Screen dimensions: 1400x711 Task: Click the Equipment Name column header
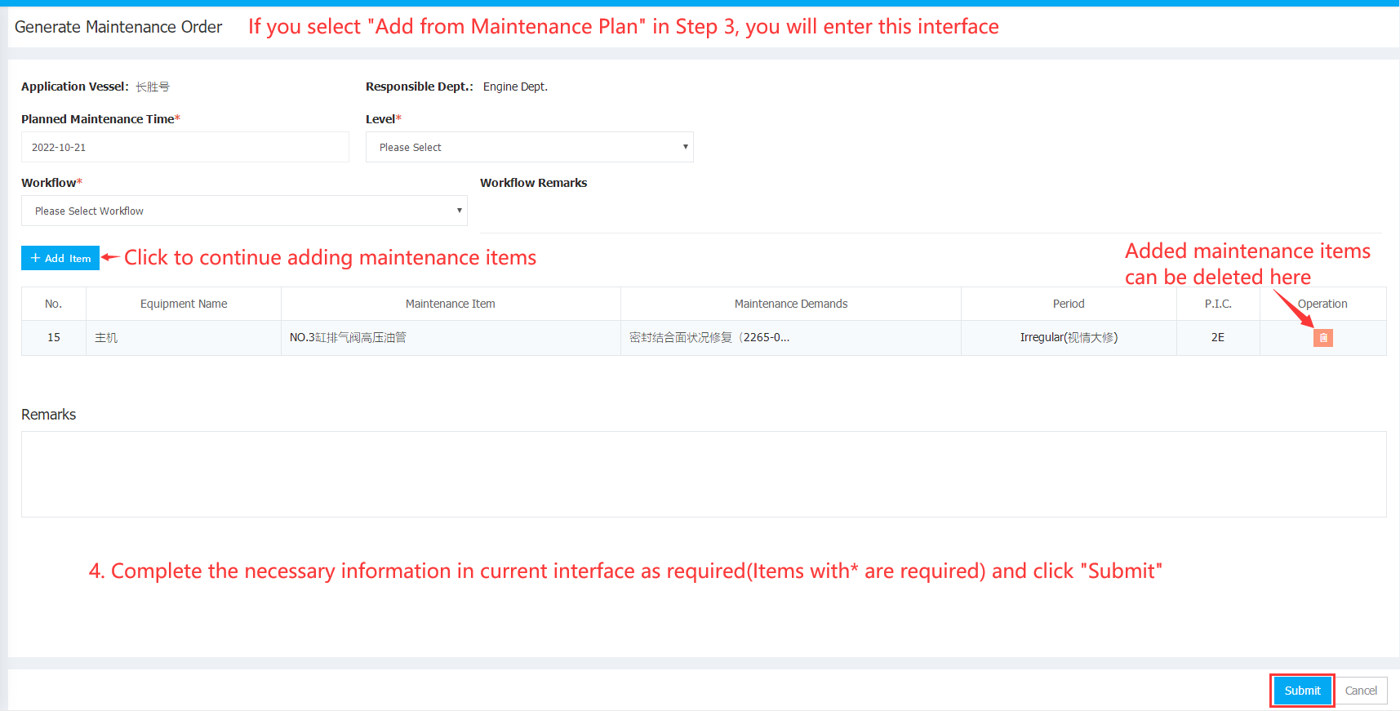tap(184, 304)
